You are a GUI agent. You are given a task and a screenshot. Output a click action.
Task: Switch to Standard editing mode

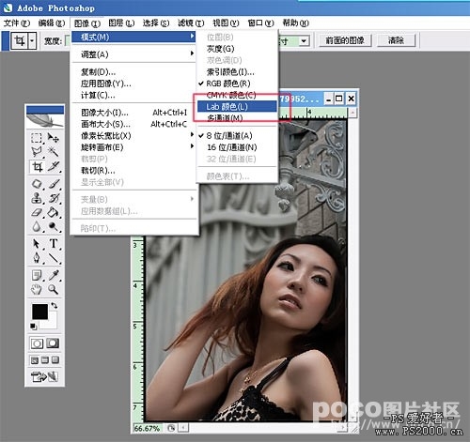(x=37, y=343)
